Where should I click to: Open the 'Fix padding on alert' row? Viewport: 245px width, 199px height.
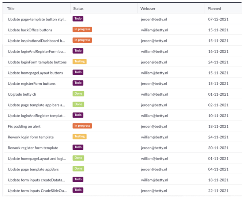[123, 126]
